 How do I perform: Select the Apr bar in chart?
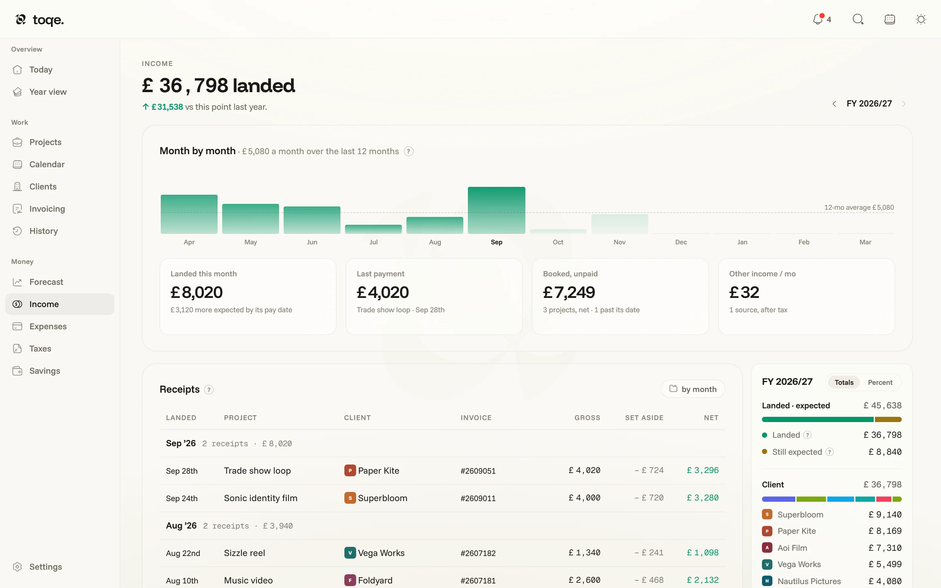pos(189,214)
